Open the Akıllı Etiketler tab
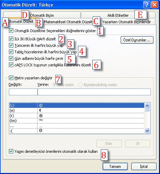Image resolution: width=160 pixels, height=174 pixels. 118,15
